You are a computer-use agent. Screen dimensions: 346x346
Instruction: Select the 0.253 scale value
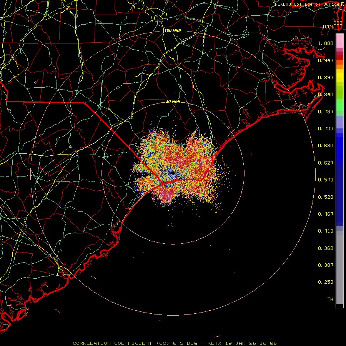326,282
